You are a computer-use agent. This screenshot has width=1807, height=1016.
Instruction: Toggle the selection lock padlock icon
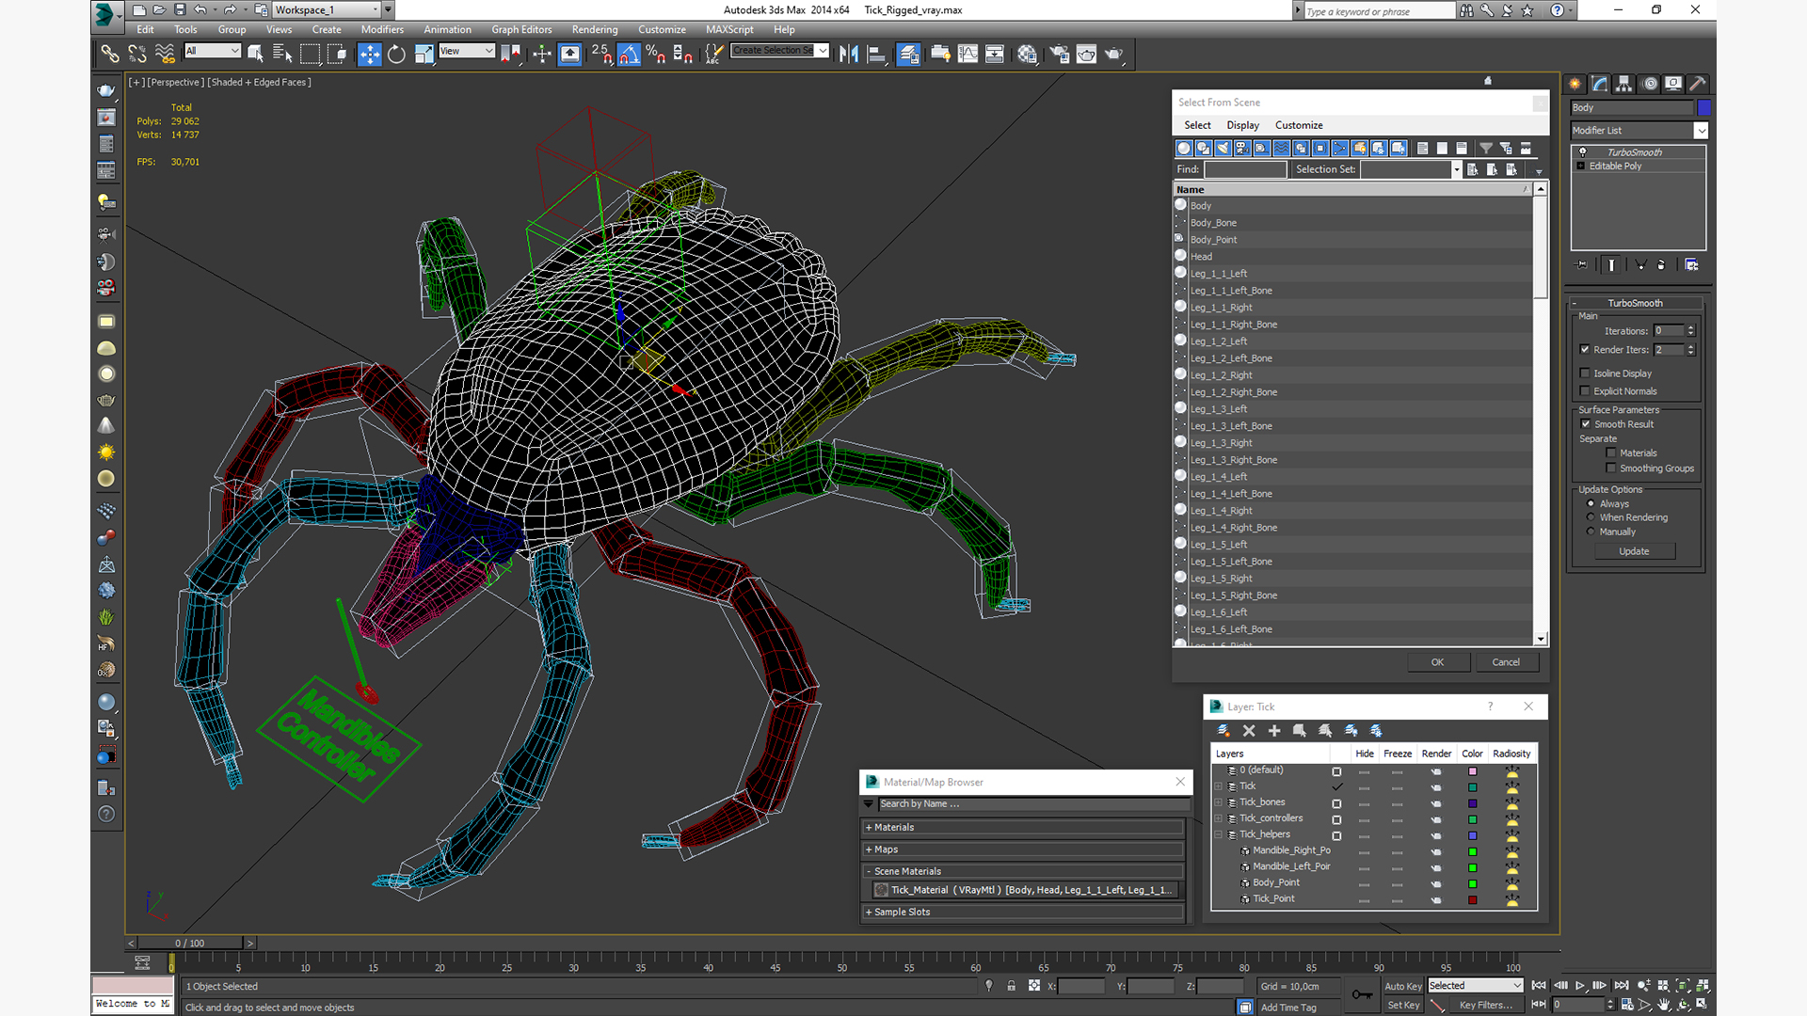tap(1011, 986)
